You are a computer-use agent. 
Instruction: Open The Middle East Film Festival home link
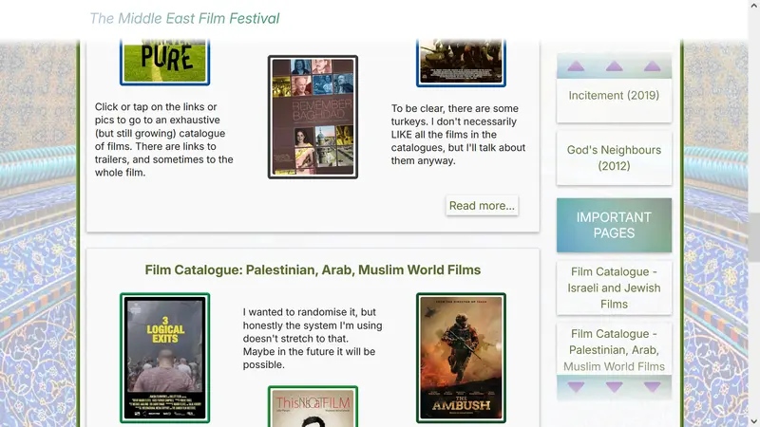[184, 18]
